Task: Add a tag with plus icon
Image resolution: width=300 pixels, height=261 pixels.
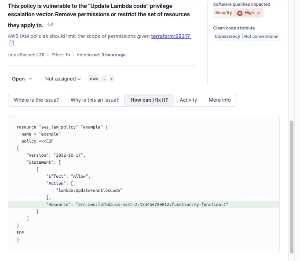Action: 111,79
